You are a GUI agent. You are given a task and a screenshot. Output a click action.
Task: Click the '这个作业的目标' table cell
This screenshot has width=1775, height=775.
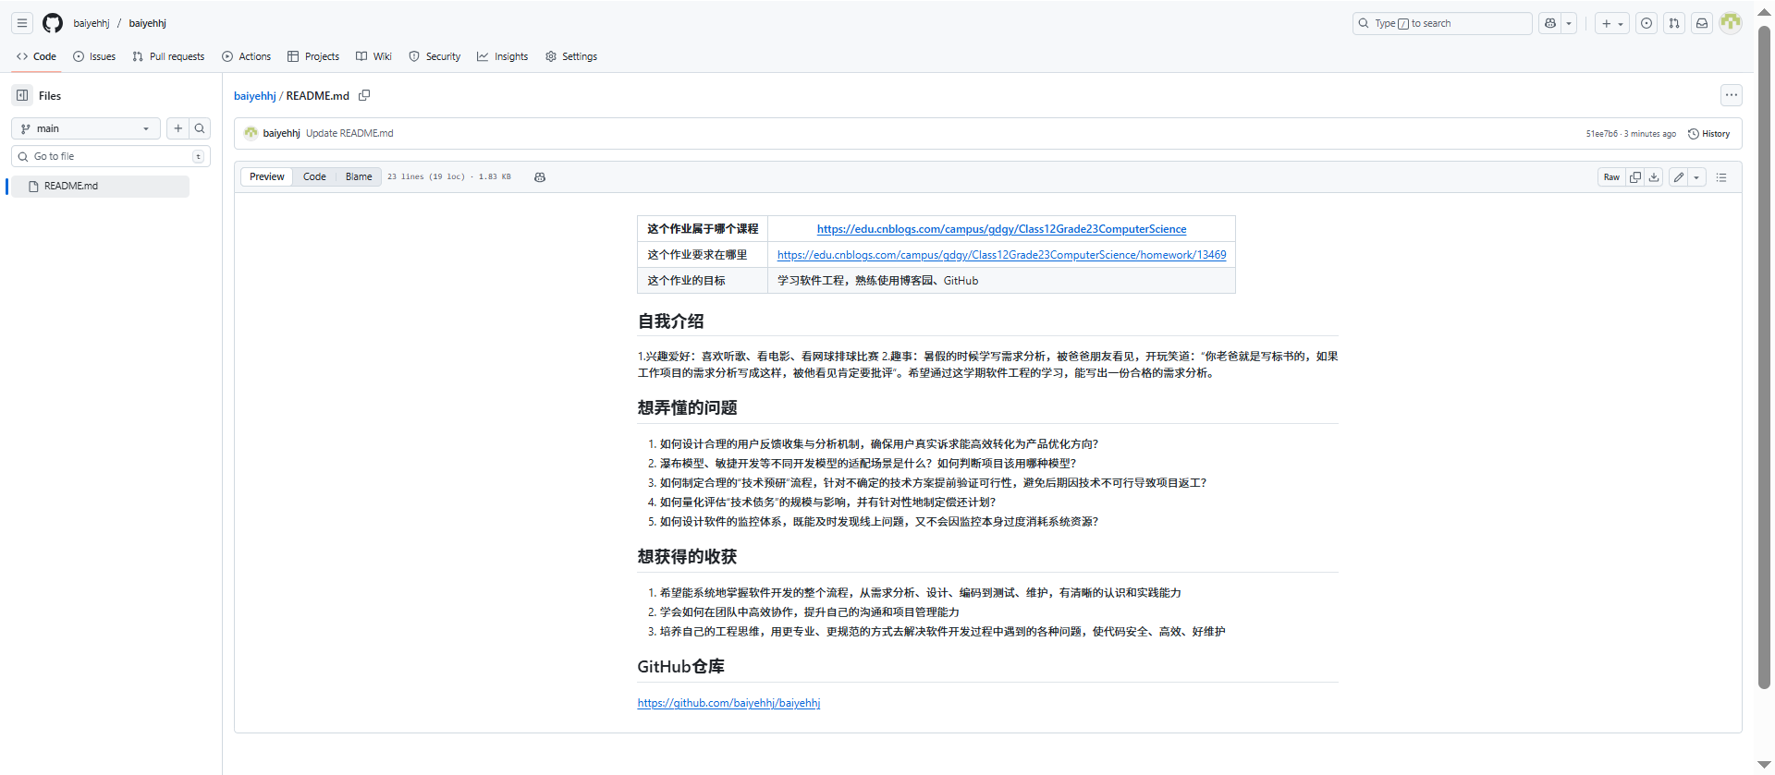[x=703, y=281]
